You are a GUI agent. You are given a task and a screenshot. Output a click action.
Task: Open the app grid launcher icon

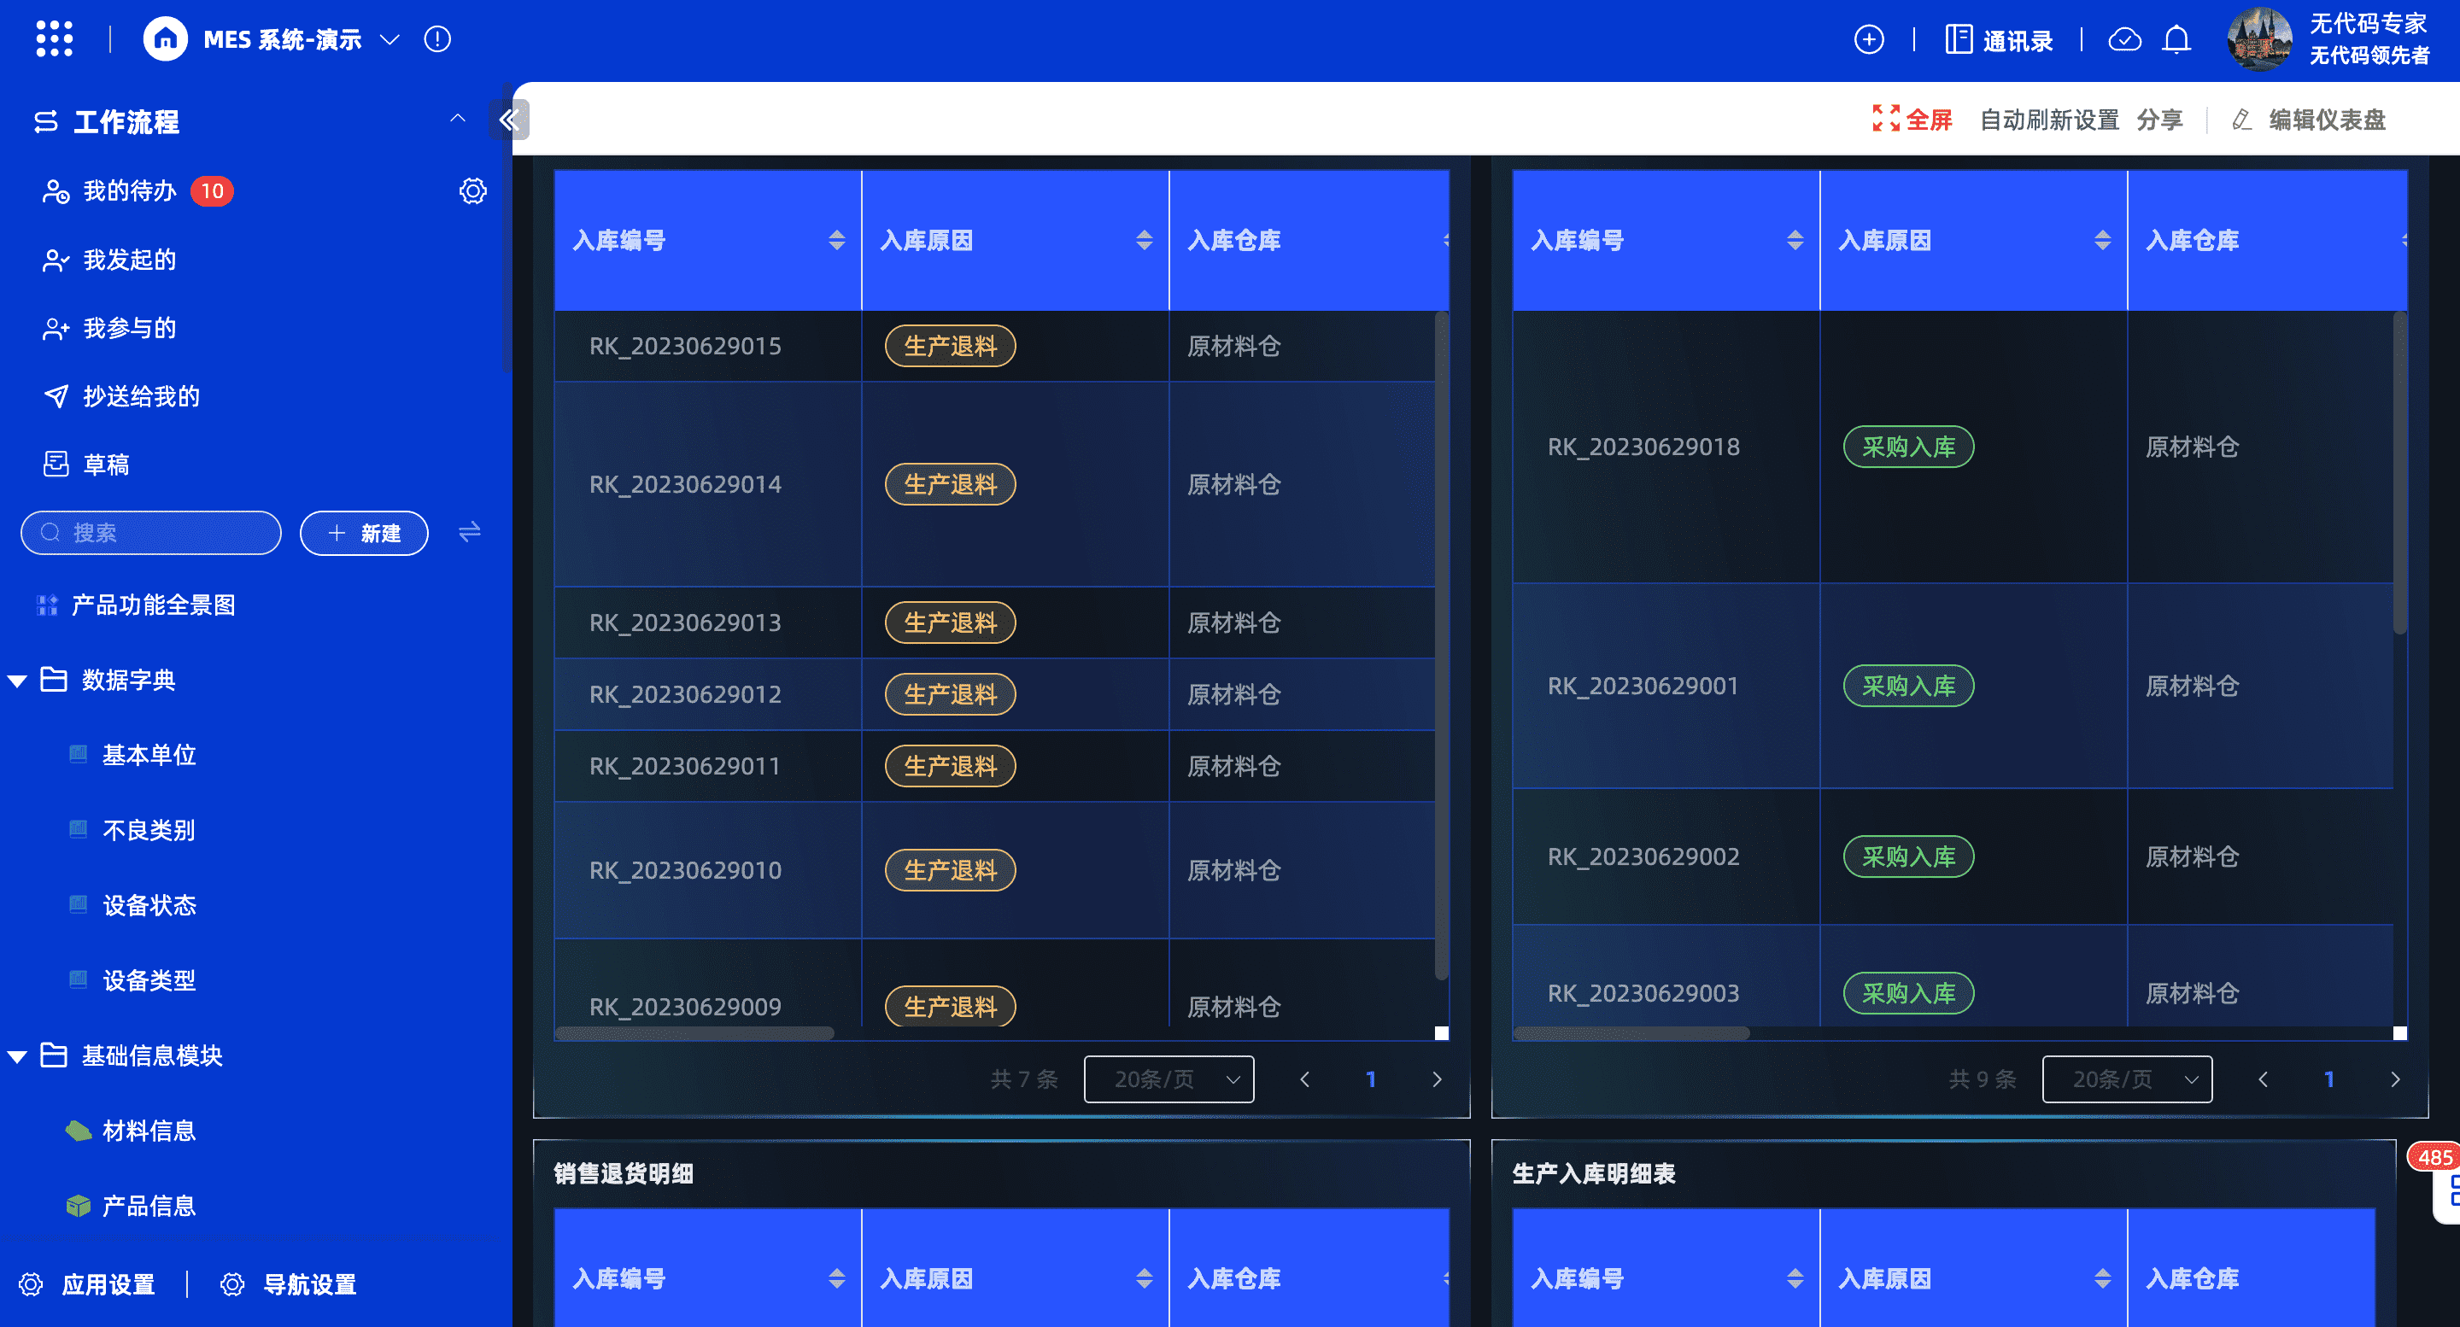[x=54, y=39]
